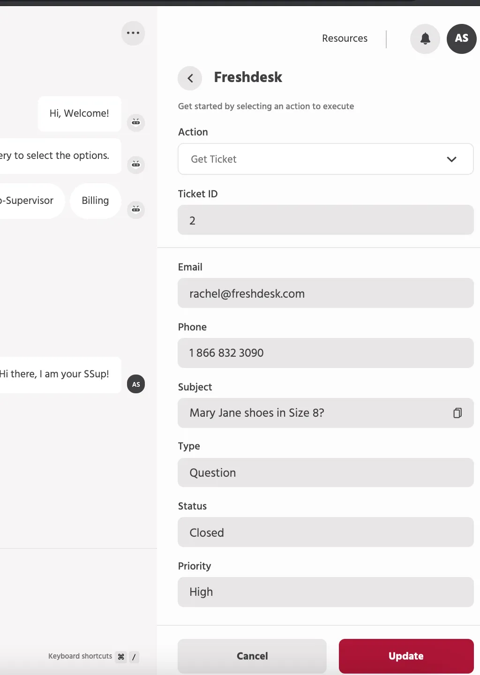480x675 pixels.
Task: Open the Resources menu
Action: point(345,38)
